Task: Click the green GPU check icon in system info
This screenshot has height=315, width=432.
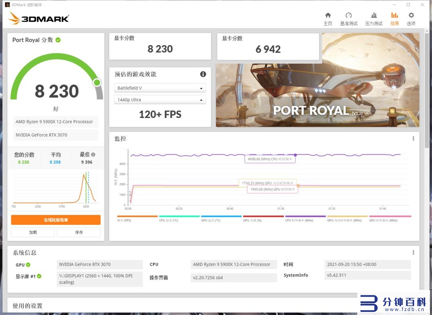Action: [x=28, y=265]
